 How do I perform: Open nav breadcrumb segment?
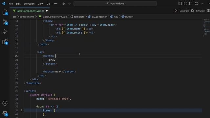tap(116, 17)
